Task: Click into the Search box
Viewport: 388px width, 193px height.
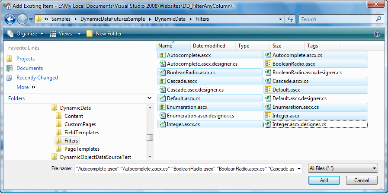Action: point(337,19)
